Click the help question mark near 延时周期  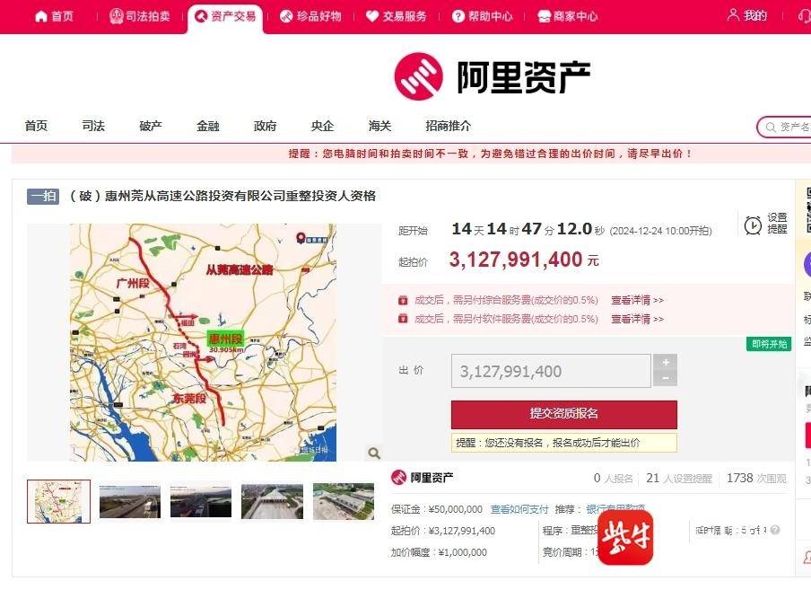tap(775, 530)
